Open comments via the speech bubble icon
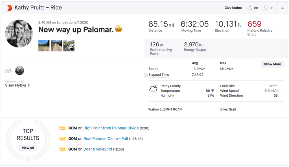Viewport: 289px width, 167px height. point(266,8)
